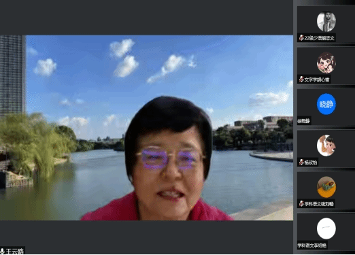Viewport: 355px width, 255px height.
Task: Click the blue 晓静 circle avatar
Action: coord(326,104)
